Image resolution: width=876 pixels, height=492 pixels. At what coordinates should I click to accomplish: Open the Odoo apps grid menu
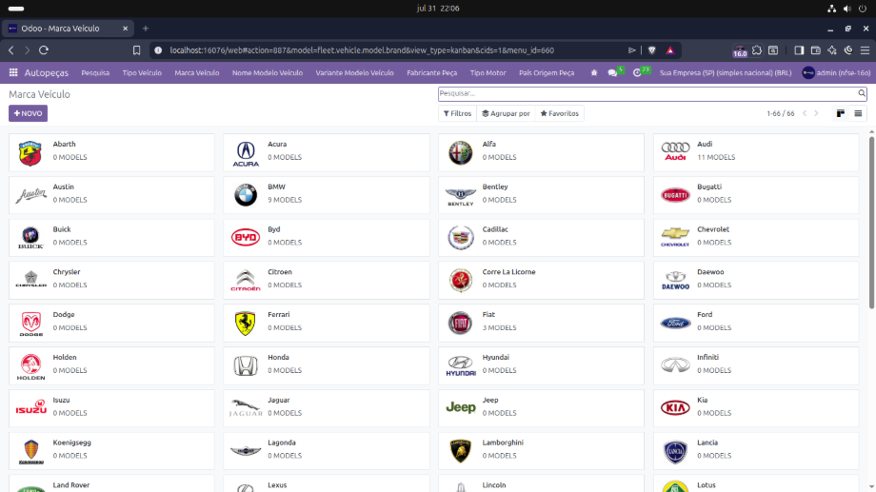point(13,72)
